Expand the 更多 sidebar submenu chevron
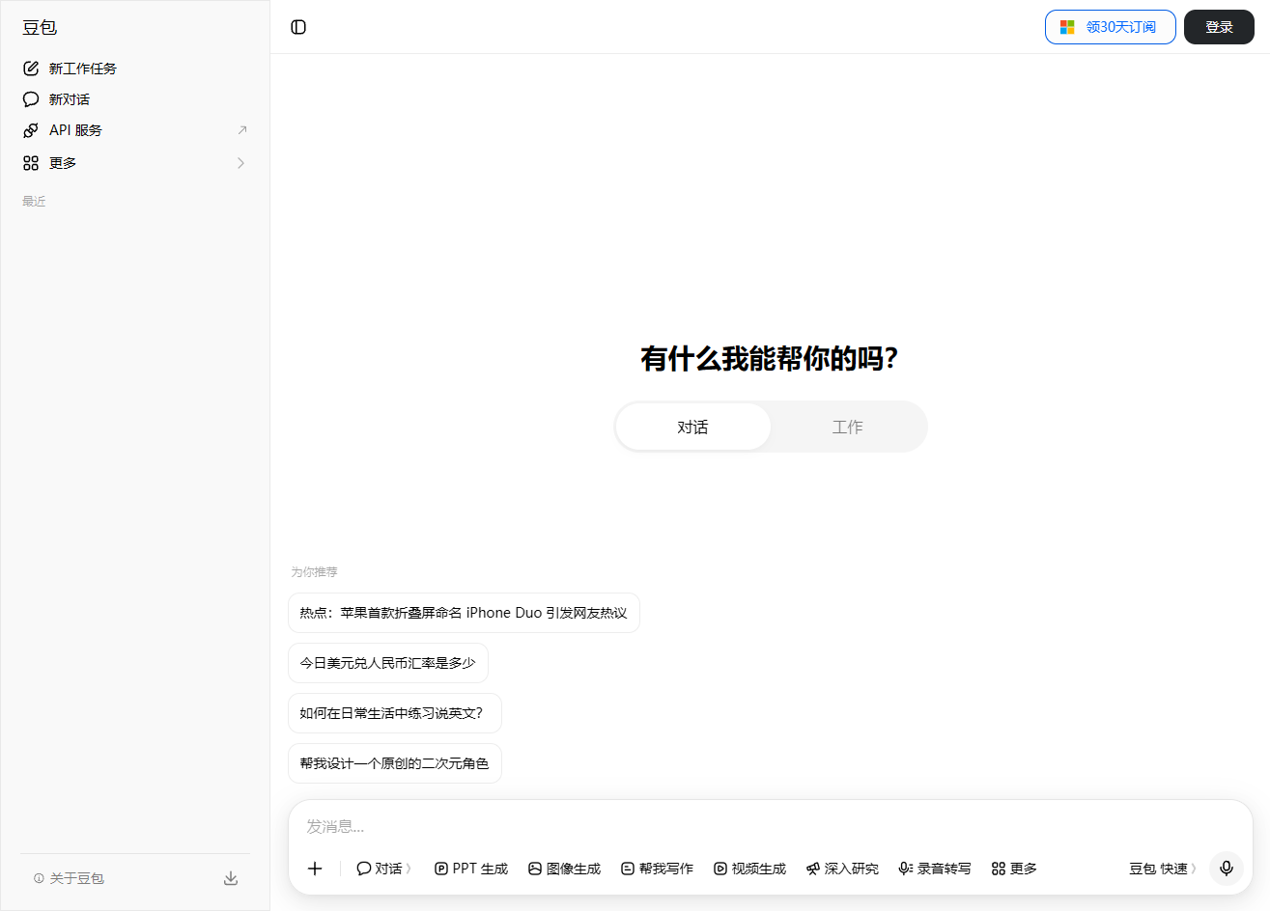This screenshot has height=911, width=1270. tap(241, 163)
